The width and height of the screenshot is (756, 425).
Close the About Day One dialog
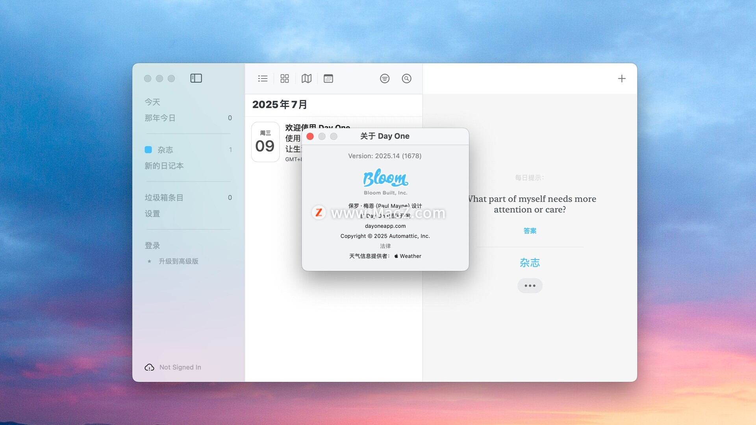click(x=310, y=136)
